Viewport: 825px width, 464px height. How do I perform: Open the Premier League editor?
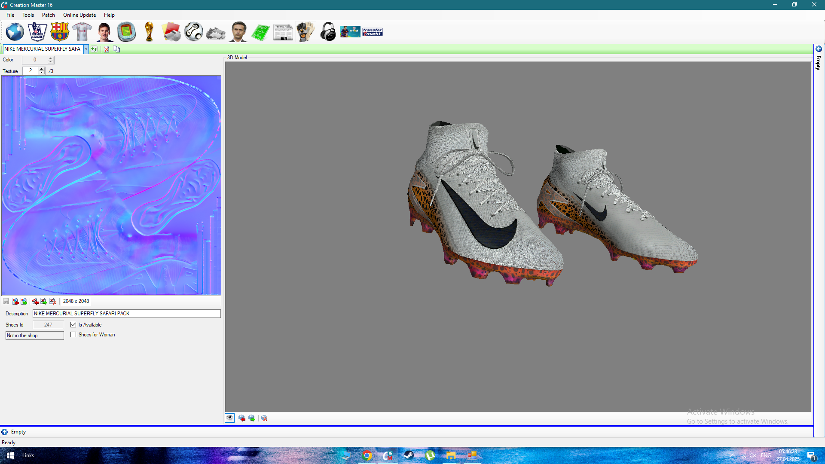(x=37, y=32)
